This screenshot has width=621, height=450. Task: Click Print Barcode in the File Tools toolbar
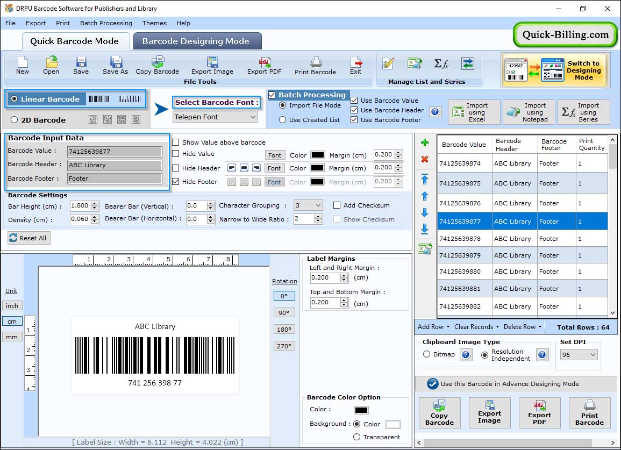tap(315, 66)
